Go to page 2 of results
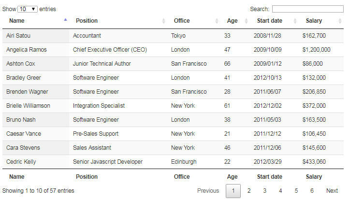 [x=249, y=191]
